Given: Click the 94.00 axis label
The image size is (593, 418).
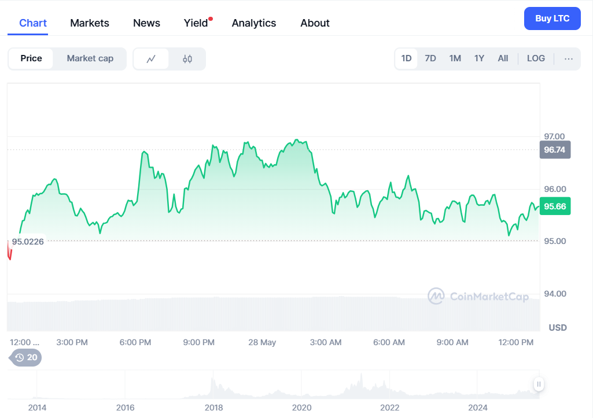Looking at the screenshot, I should pos(555,294).
